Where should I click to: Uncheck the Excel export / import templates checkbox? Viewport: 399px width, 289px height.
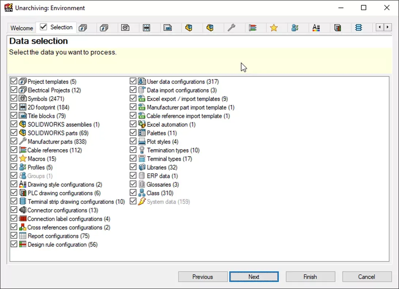pyautogui.click(x=133, y=99)
